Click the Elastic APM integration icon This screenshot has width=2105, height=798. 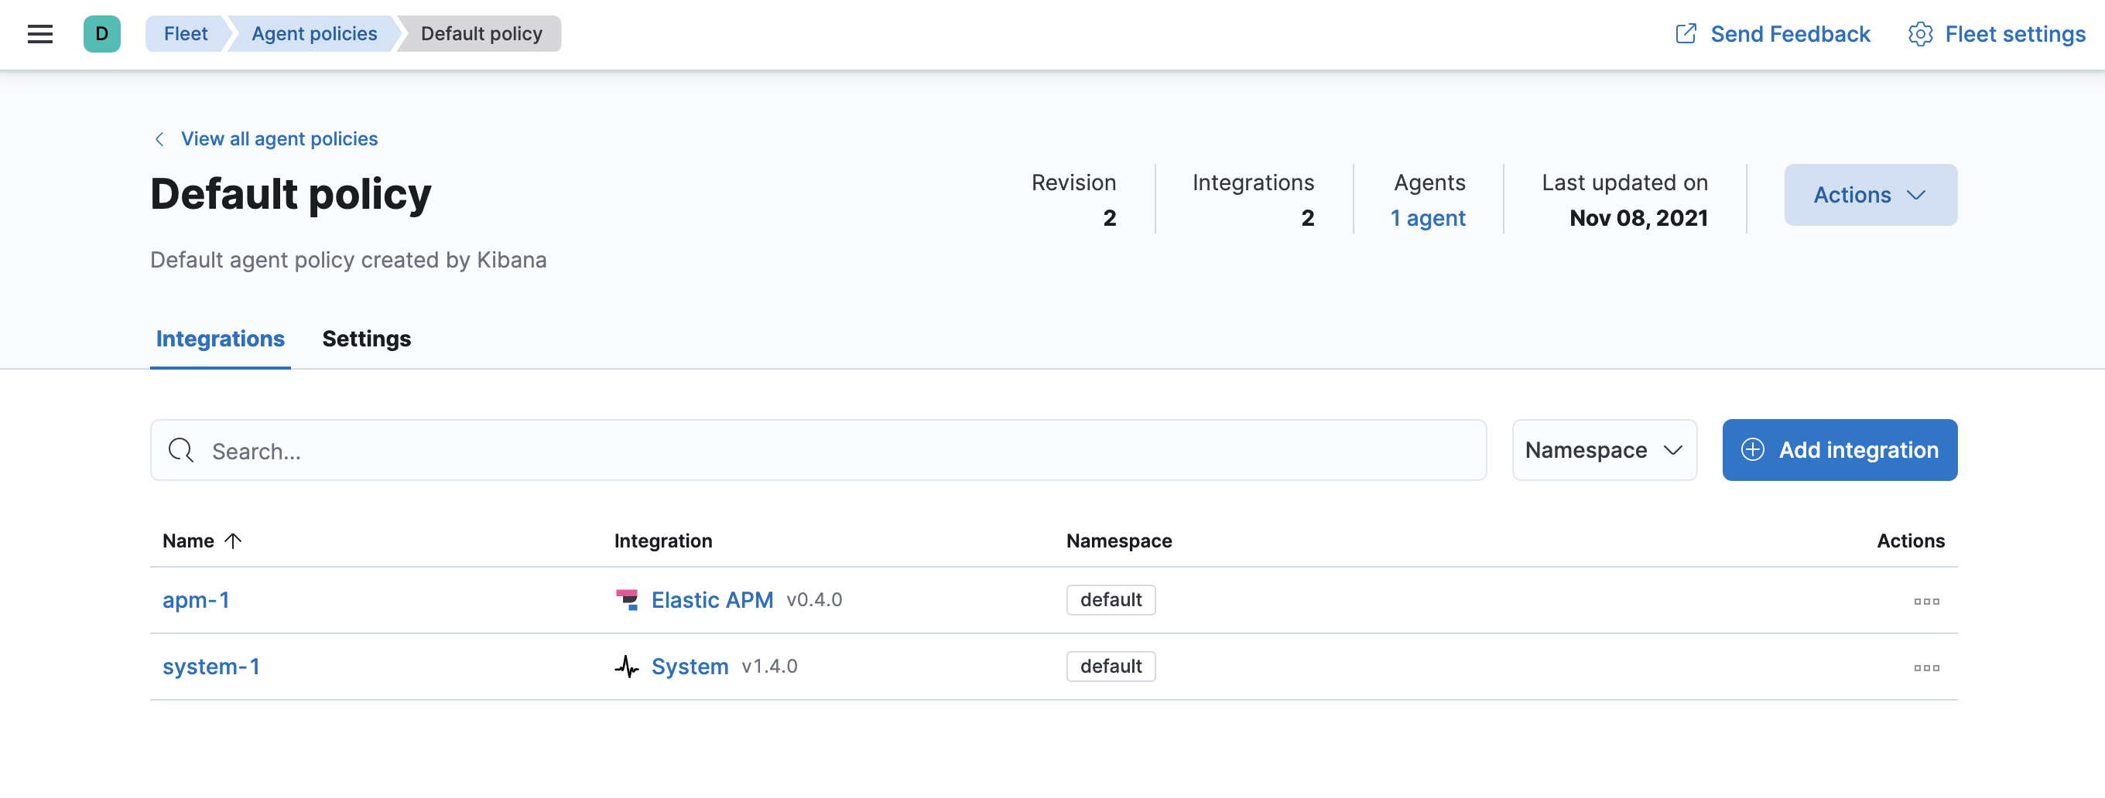point(627,598)
